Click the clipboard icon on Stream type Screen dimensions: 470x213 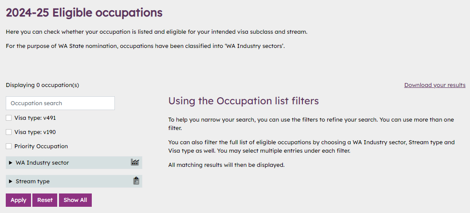pos(136,181)
